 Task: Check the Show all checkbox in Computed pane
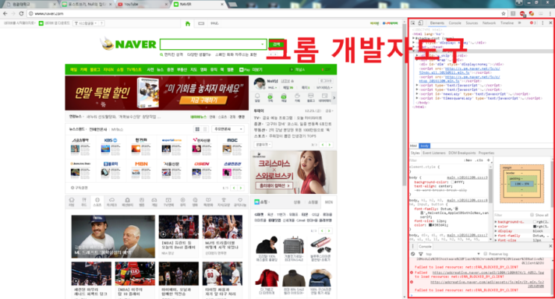(532, 215)
